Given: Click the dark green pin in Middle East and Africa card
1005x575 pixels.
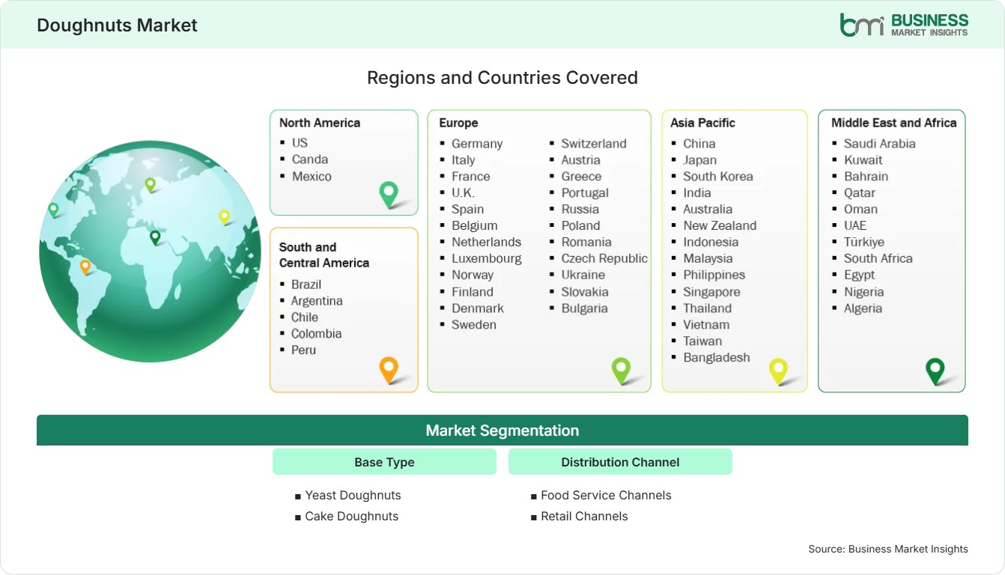Looking at the screenshot, I should tap(935, 371).
